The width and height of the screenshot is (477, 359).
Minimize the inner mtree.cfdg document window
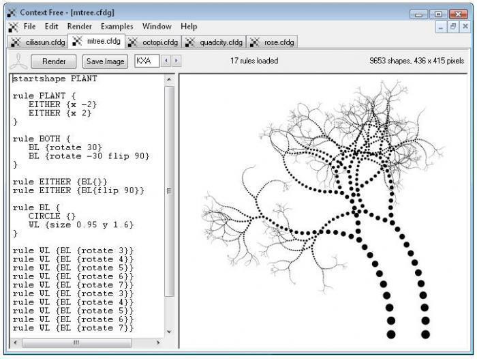tap(441, 27)
